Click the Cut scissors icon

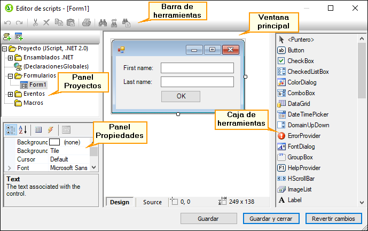click(x=35, y=22)
